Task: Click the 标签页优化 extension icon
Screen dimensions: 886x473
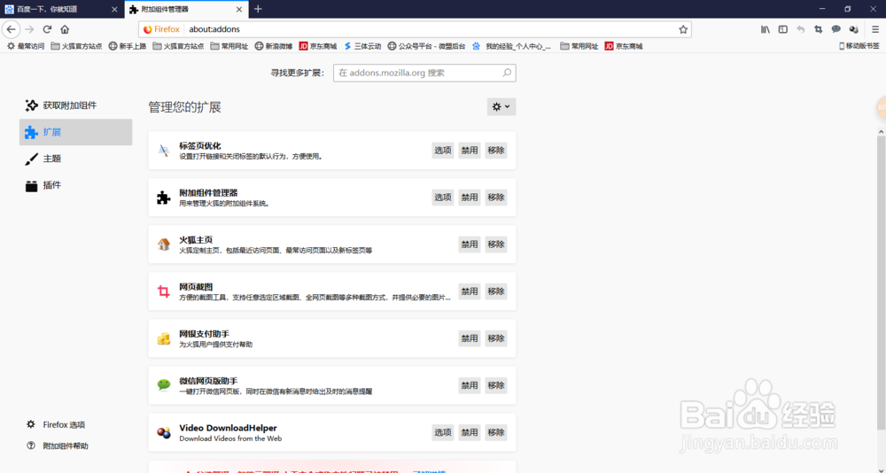Action: click(164, 151)
